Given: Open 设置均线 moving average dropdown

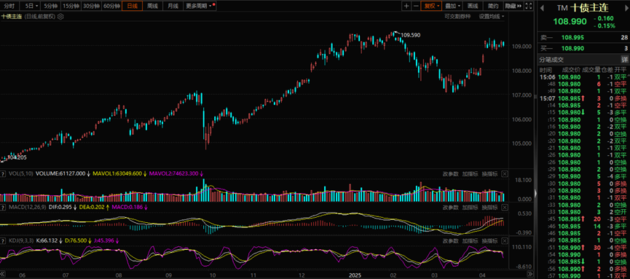Looking at the screenshot, I should [x=492, y=17].
